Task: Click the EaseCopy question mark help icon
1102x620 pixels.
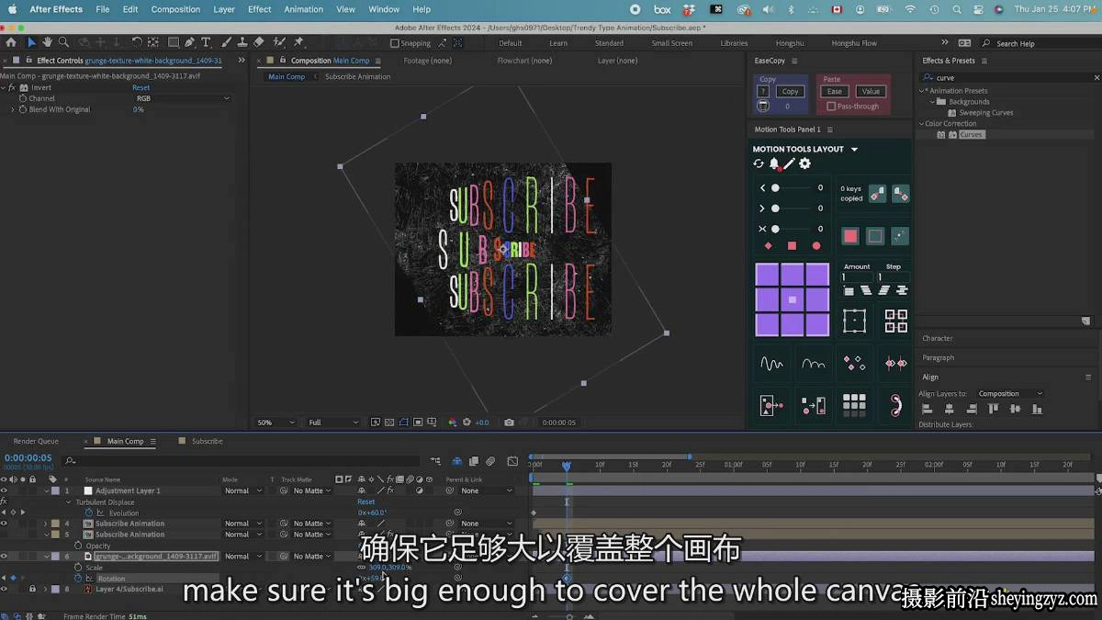Action: 763,91
